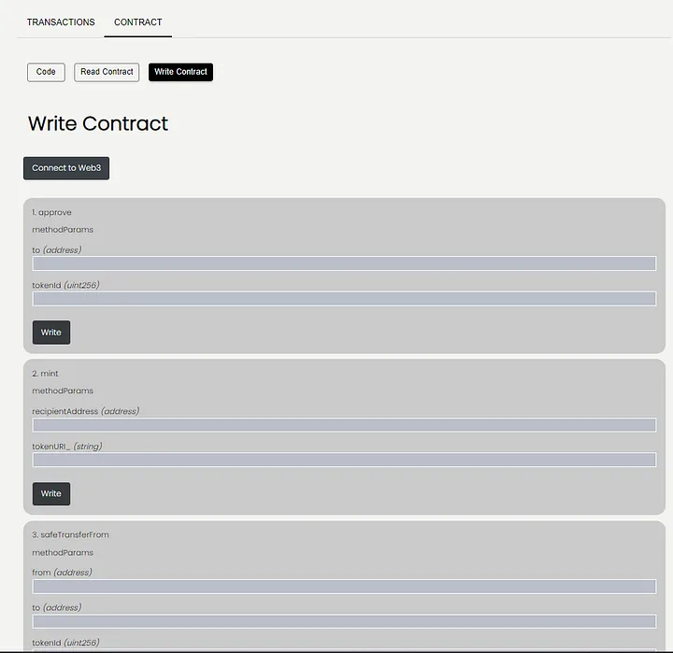The width and height of the screenshot is (673, 653).
Task: Click the approve tokenId (uint256) input field
Action: [x=344, y=299]
